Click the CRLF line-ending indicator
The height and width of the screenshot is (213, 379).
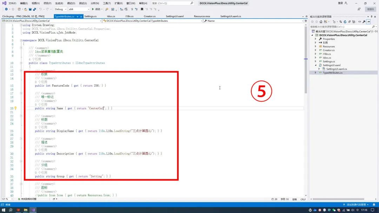[303, 199]
